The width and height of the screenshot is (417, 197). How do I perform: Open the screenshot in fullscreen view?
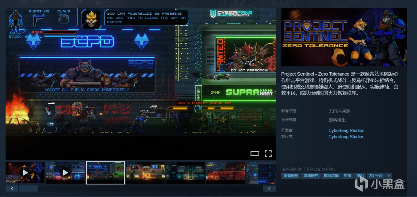[268, 153]
